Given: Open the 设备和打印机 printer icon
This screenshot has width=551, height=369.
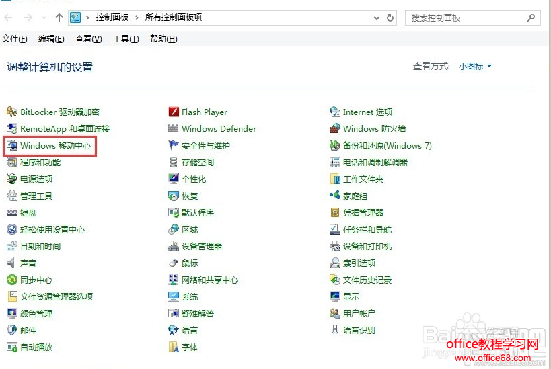Looking at the screenshot, I should tap(335, 246).
